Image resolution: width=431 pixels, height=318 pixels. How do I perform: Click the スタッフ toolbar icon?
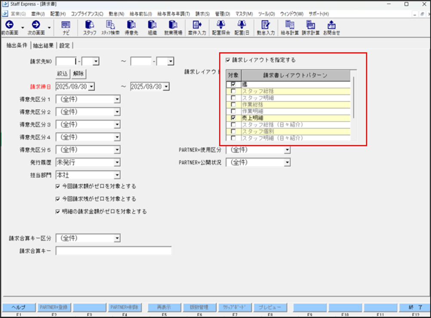pyautogui.click(x=90, y=27)
